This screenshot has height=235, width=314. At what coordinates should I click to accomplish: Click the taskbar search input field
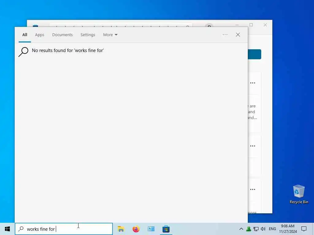point(64,229)
